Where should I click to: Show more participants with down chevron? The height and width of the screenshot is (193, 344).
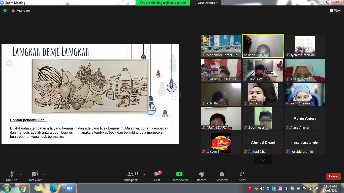(263, 160)
